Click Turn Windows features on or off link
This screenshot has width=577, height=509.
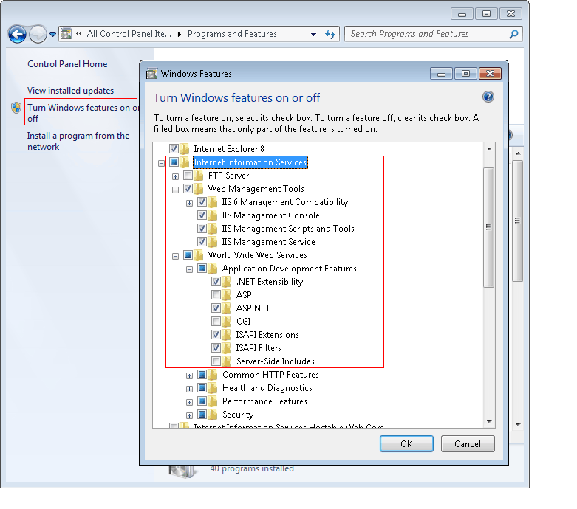[82, 113]
